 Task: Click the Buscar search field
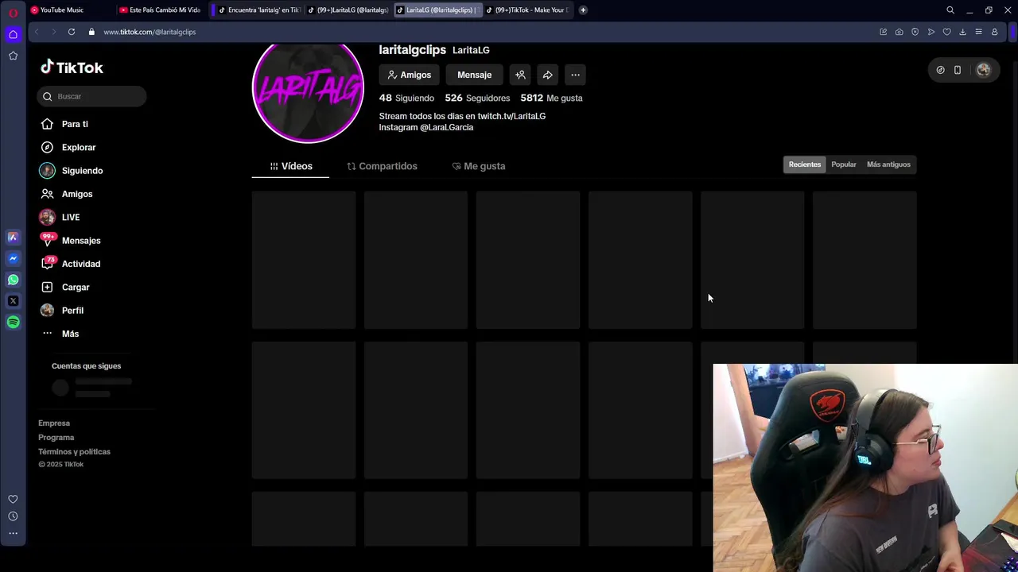(91, 96)
